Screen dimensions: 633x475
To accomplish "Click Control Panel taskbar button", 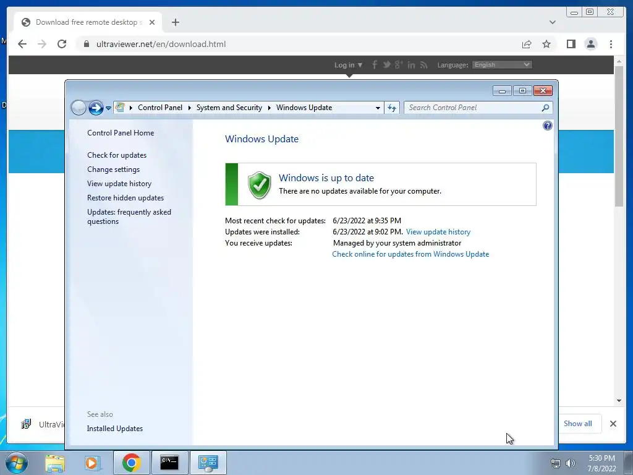I will 208,463.
